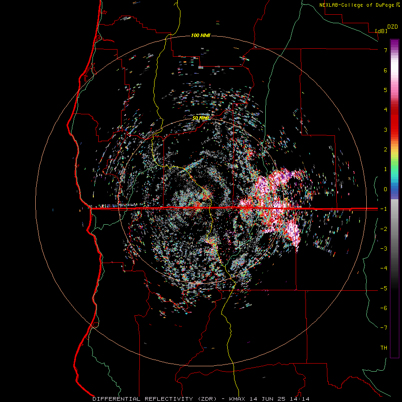The height and width of the screenshot is (402, 402).
Task: Click the TH threshold label on the scale
Action: pos(384,348)
